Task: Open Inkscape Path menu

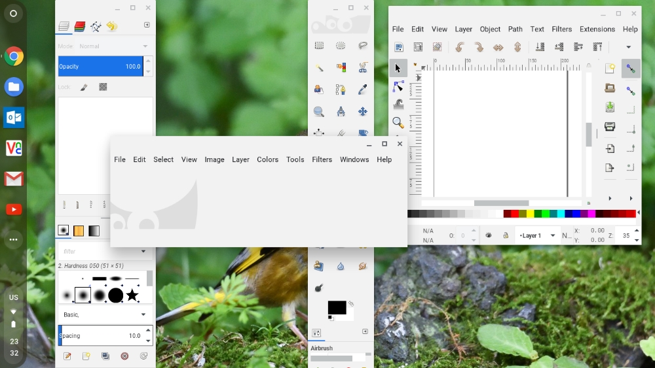Action: [x=515, y=29]
